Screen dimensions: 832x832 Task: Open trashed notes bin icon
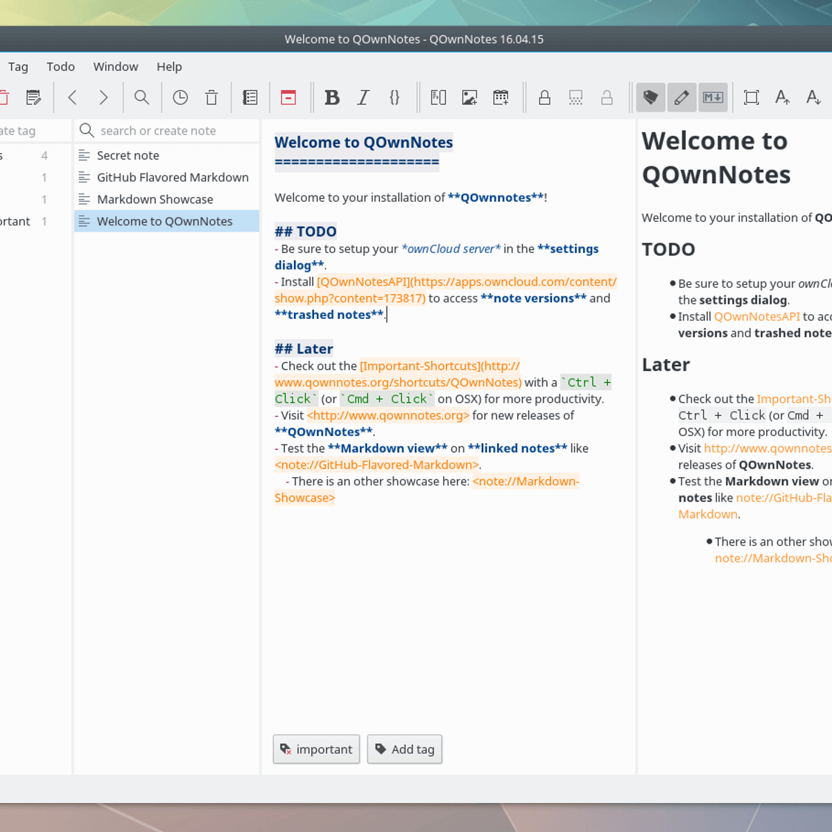[211, 98]
